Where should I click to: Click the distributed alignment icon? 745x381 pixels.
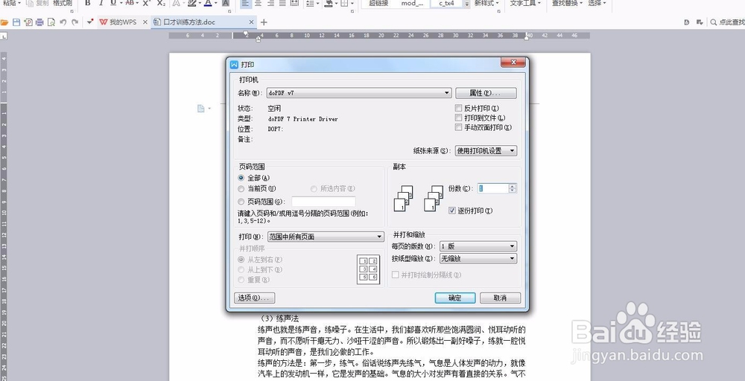point(294,3)
